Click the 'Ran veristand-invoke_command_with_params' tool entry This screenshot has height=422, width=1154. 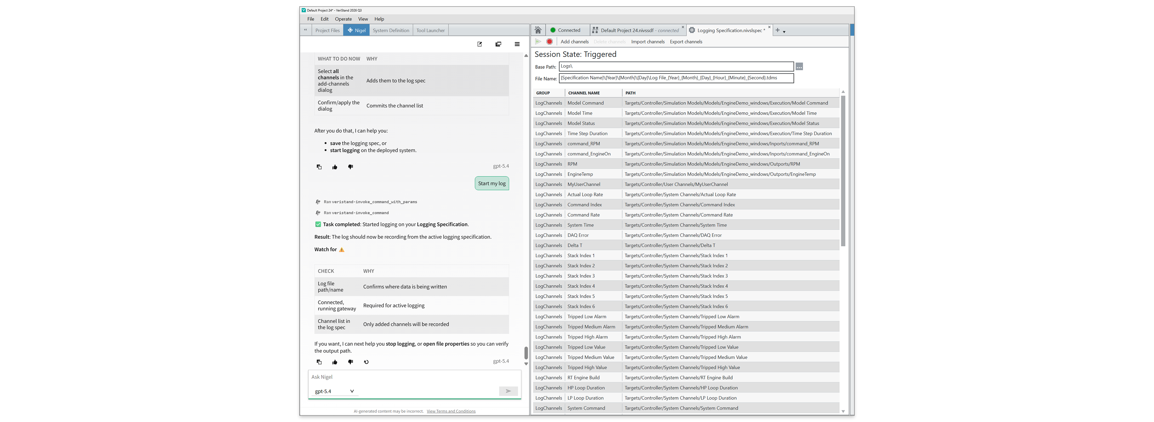tap(366, 202)
